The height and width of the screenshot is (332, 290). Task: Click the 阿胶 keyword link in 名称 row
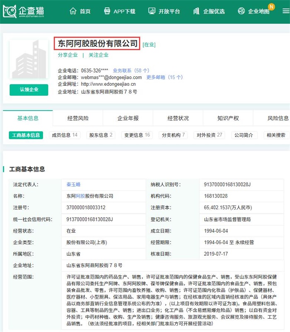(x=80, y=196)
